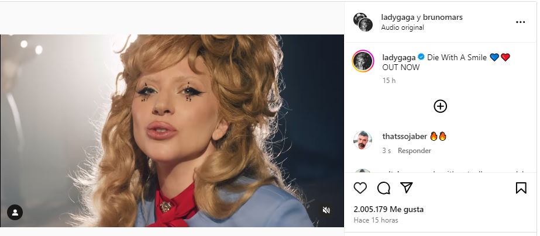Share the post with the paper plane icon
The image size is (540, 236).
407,188
